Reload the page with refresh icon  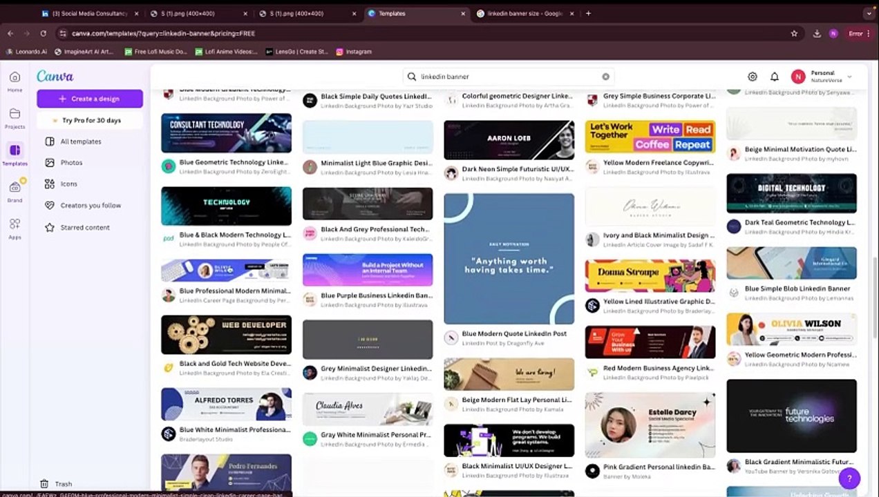44,33
